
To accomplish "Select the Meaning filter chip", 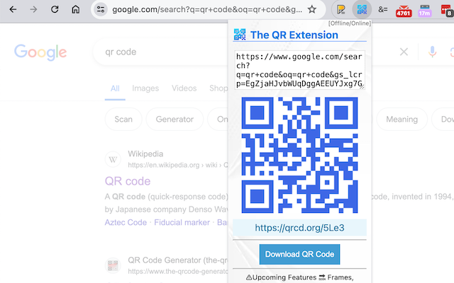I will [x=402, y=120].
